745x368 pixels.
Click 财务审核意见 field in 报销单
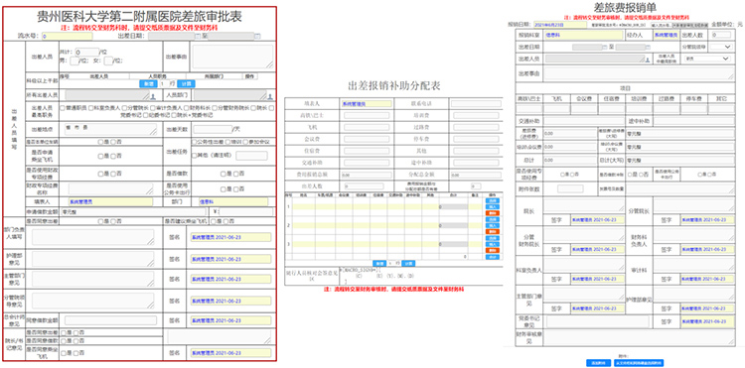640,337
